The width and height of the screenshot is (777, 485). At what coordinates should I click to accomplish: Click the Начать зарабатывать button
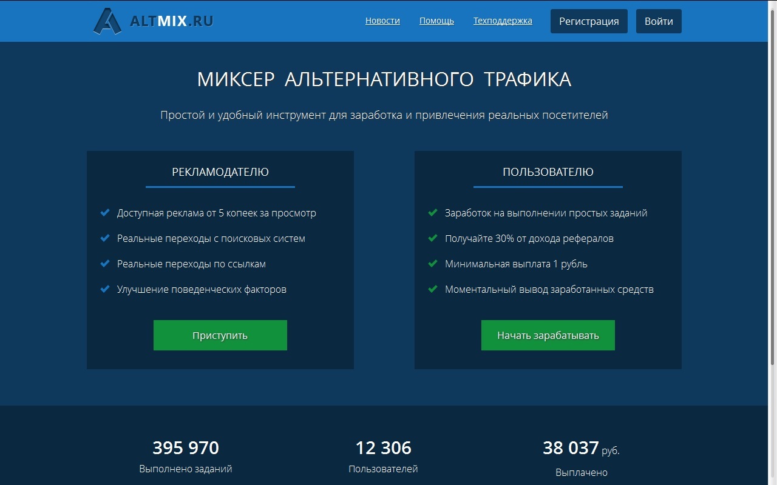click(548, 335)
